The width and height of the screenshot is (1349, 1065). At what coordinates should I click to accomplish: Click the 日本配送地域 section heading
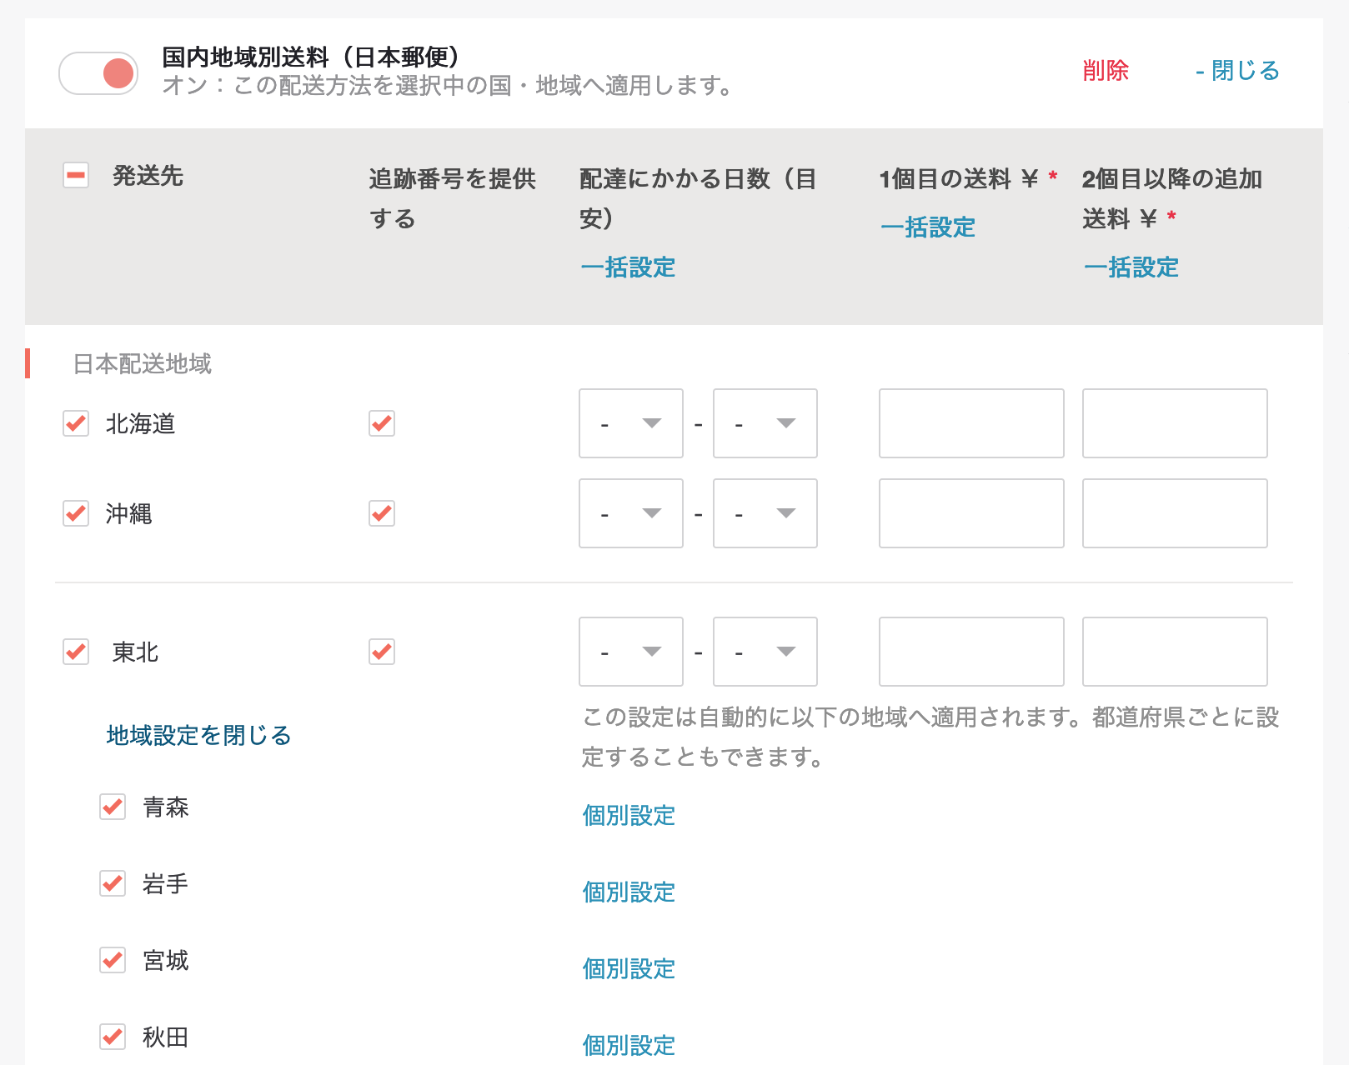click(x=143, y=364)
